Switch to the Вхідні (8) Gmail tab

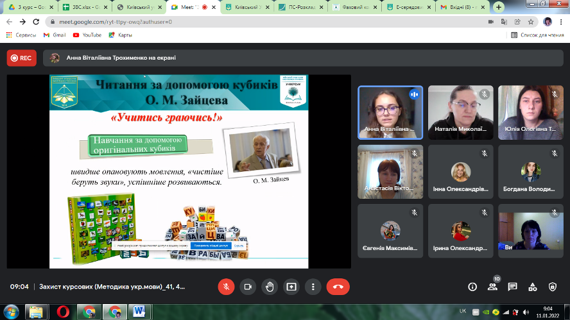tap(462, 7)
